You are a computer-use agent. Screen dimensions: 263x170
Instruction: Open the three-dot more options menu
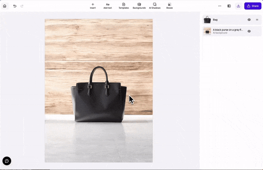coord(220,6)
